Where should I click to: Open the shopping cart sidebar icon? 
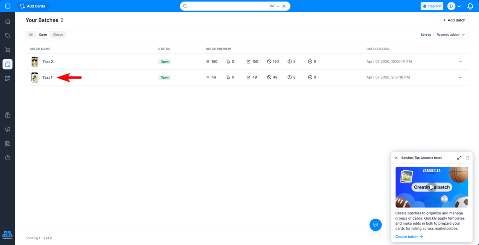coord(8,50)
